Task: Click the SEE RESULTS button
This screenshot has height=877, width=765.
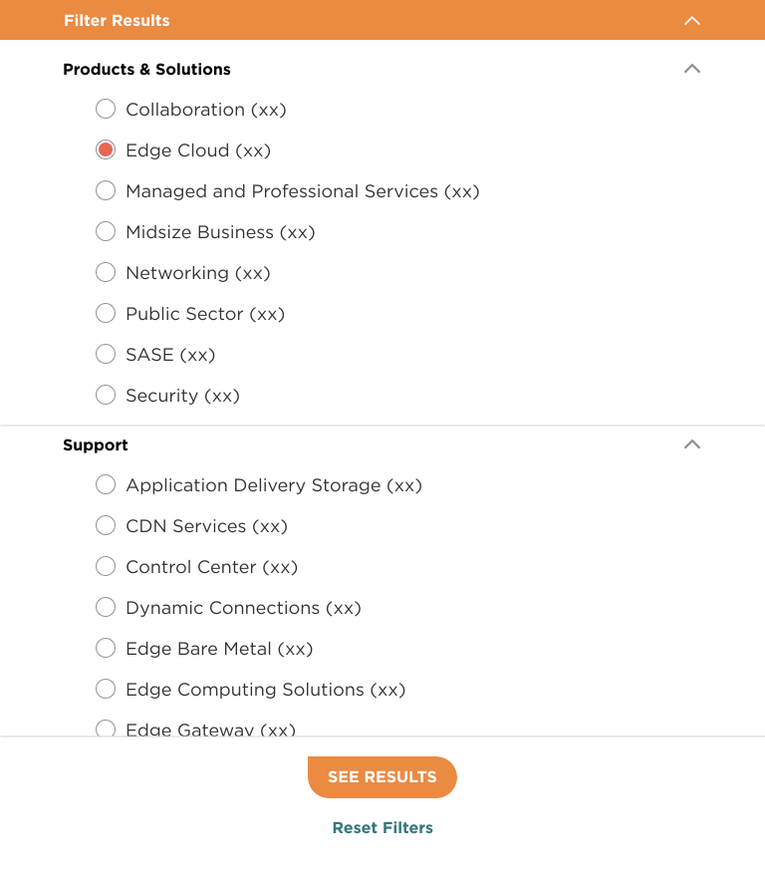Action: click(382, 777)
